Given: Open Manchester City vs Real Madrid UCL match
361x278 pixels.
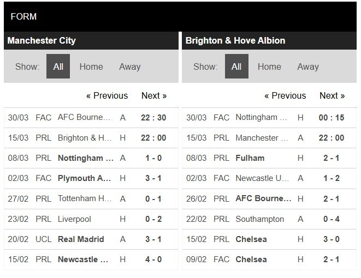Looking at the screenshot, I should click(x=91, y=239).
